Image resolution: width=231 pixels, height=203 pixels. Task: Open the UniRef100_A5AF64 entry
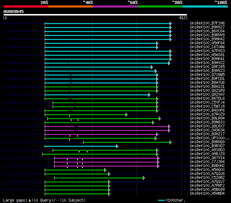(207, 43)
